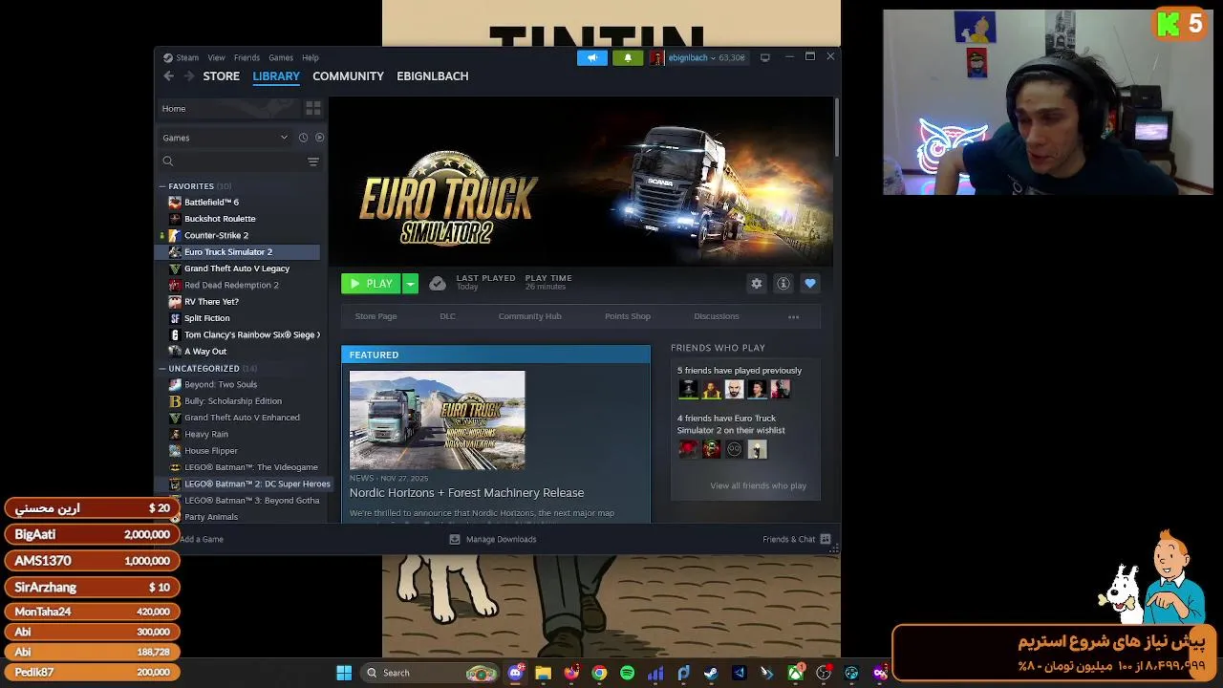The image size is (1223, 688).
Task: Collapse the FAVORITES category
Action: click(162, 186)
